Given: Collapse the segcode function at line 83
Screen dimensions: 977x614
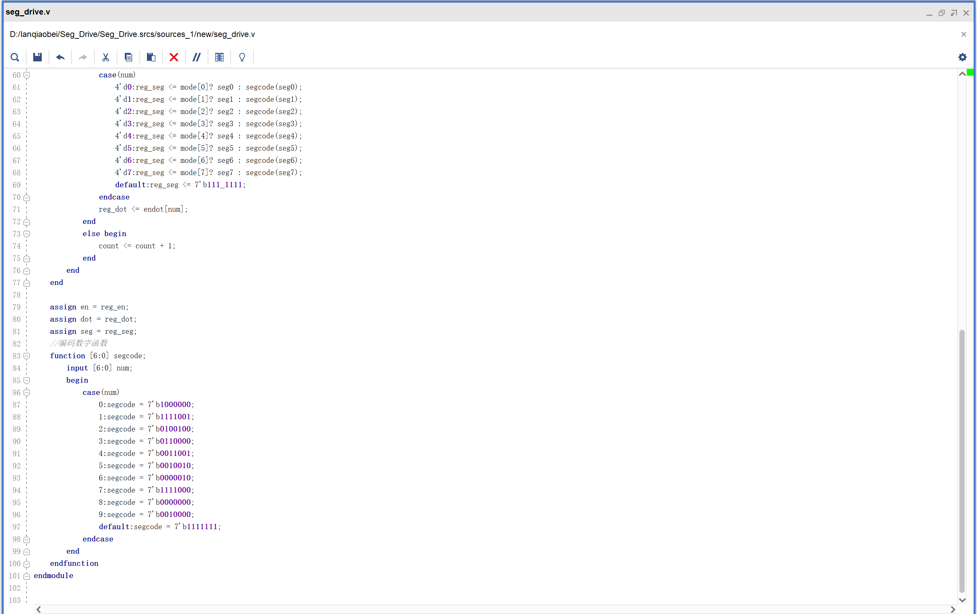Looking at the screenshot, I should 27,356.
